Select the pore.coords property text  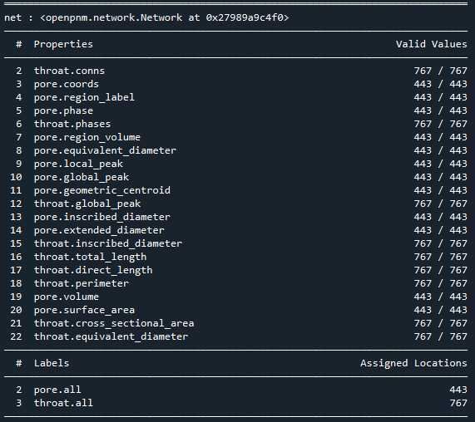point(66,84)
